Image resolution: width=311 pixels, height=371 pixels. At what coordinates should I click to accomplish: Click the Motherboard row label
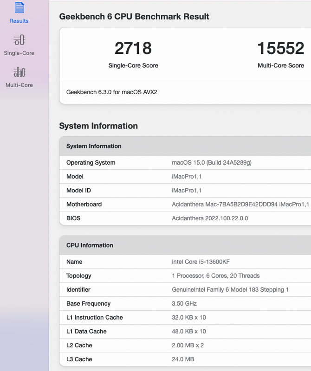84,205
